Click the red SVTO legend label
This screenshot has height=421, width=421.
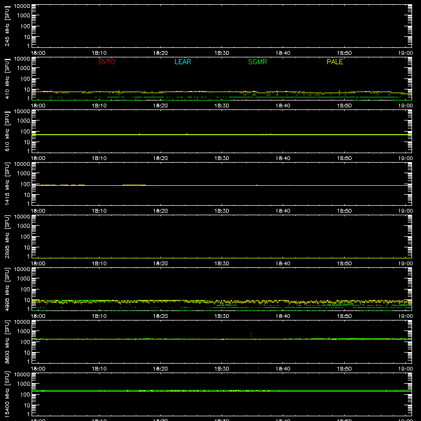107,62
